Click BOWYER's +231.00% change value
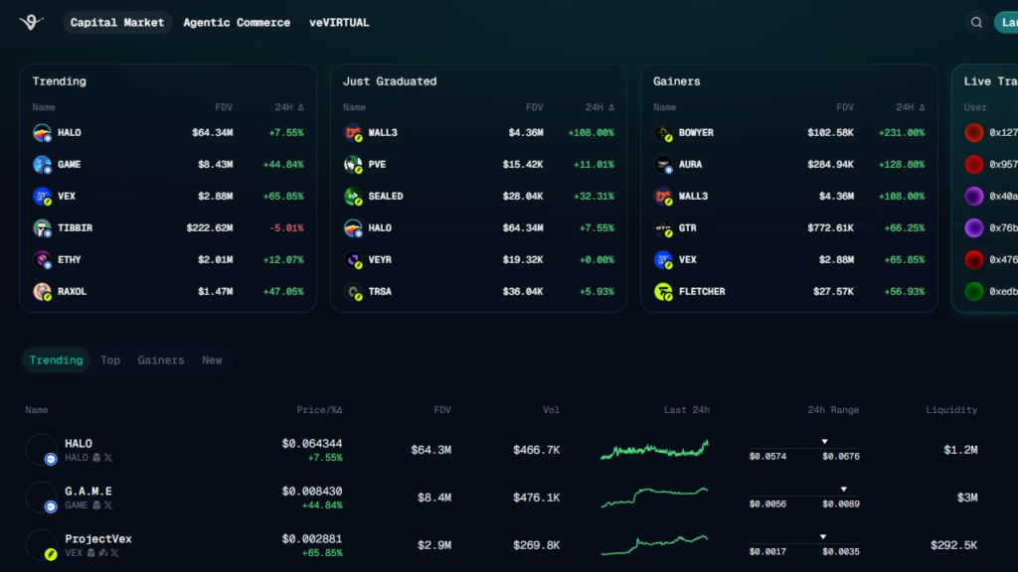Viewport: 1018px width, 572px height. point(901,132)
